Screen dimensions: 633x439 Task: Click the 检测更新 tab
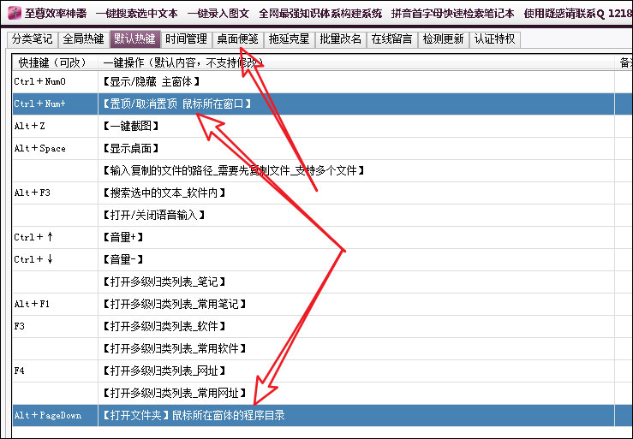coord(443,39)
